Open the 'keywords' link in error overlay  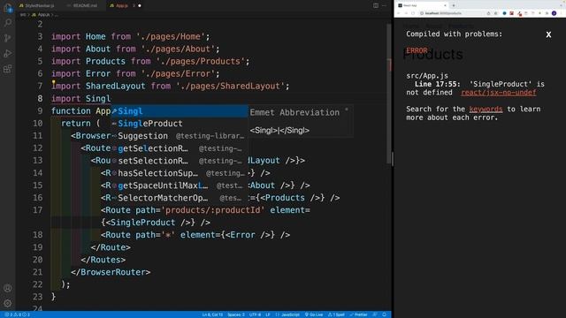(x=486, y=109)
